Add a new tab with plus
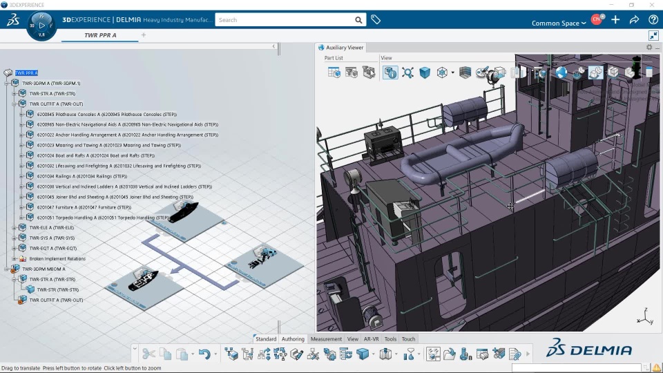The height and width of the screenshot is (373, 663). (144, 35)
